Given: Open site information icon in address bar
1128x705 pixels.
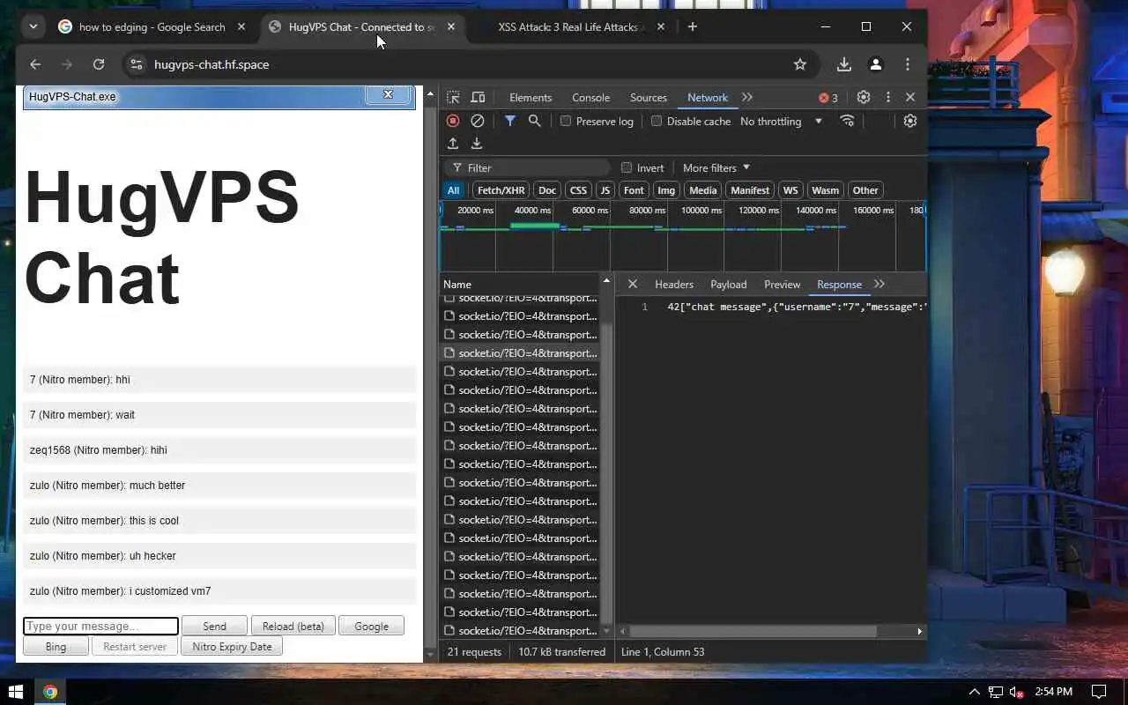Looking at the screenshot, I should [136, 64].
